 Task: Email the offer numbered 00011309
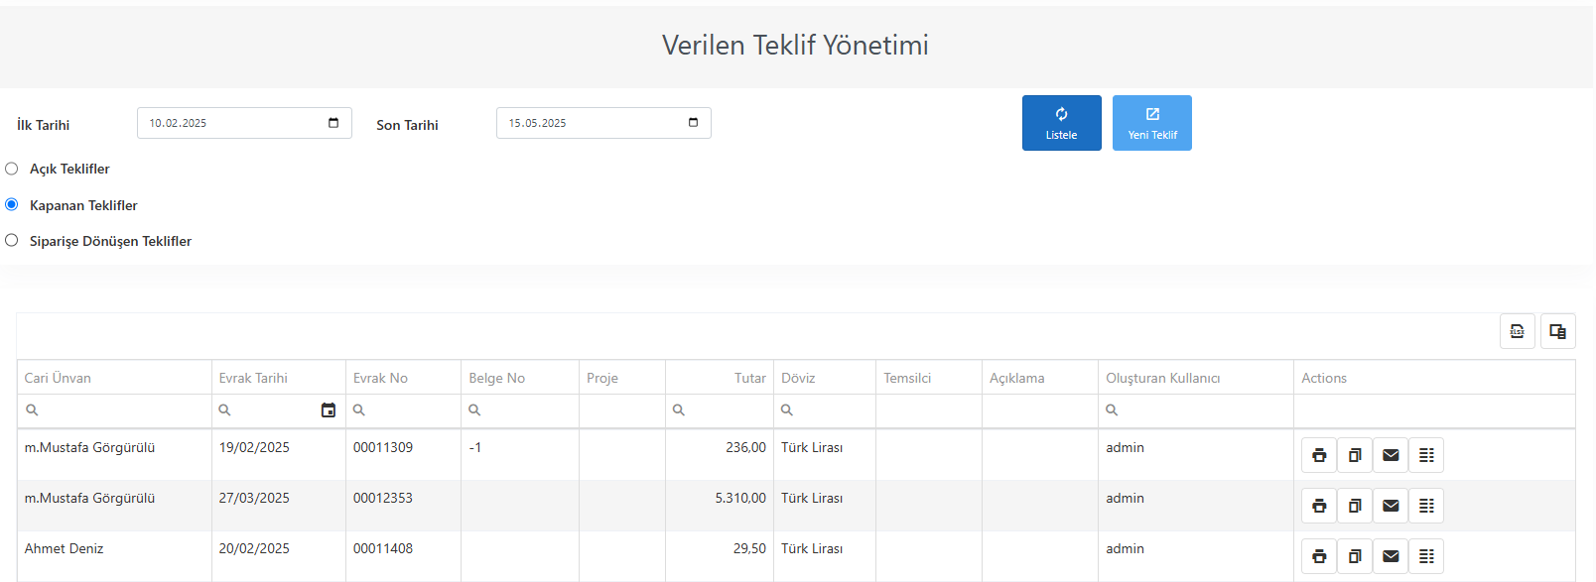(1391, 455)
